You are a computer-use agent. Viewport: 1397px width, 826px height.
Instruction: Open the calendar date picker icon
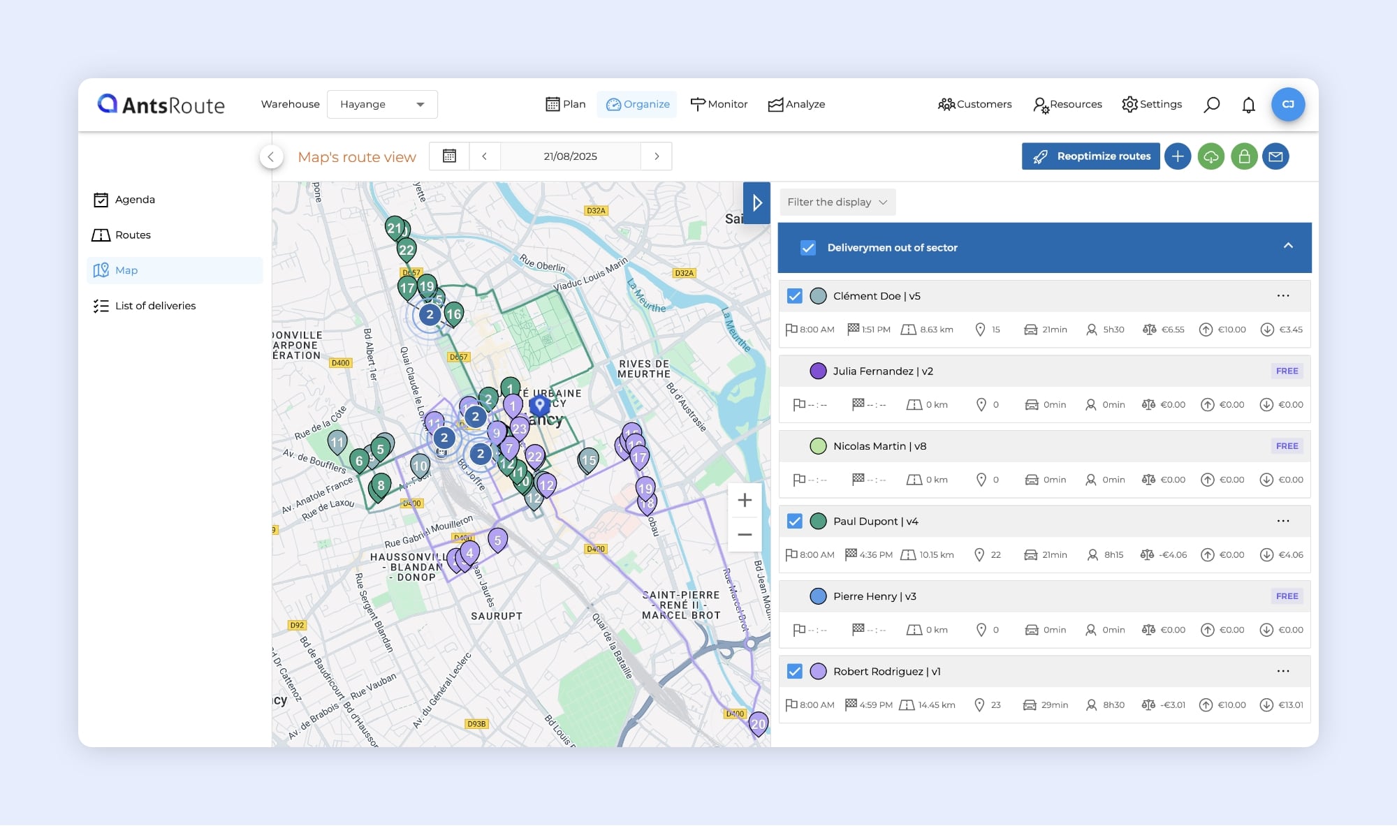pyautogui.click(x=449, y=156)
